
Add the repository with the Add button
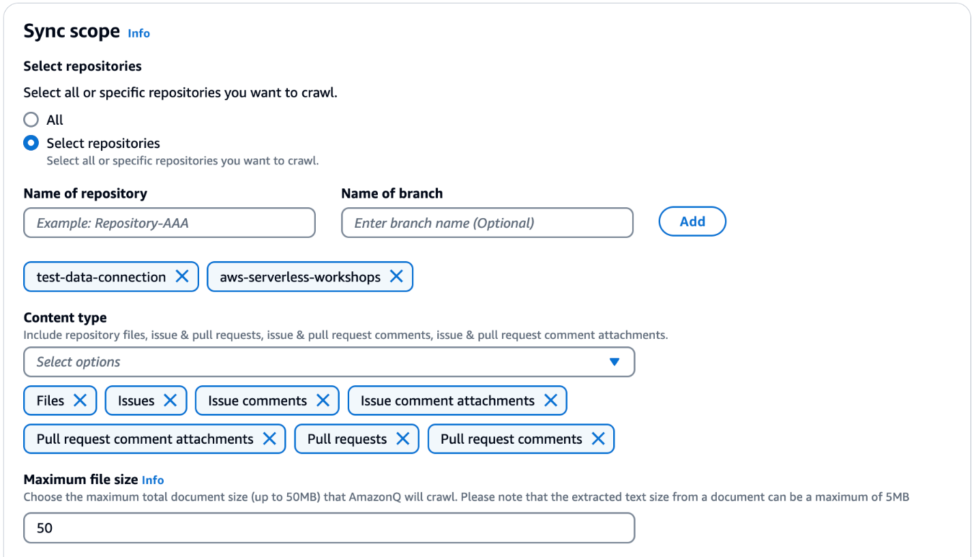(x=692, y=222)
